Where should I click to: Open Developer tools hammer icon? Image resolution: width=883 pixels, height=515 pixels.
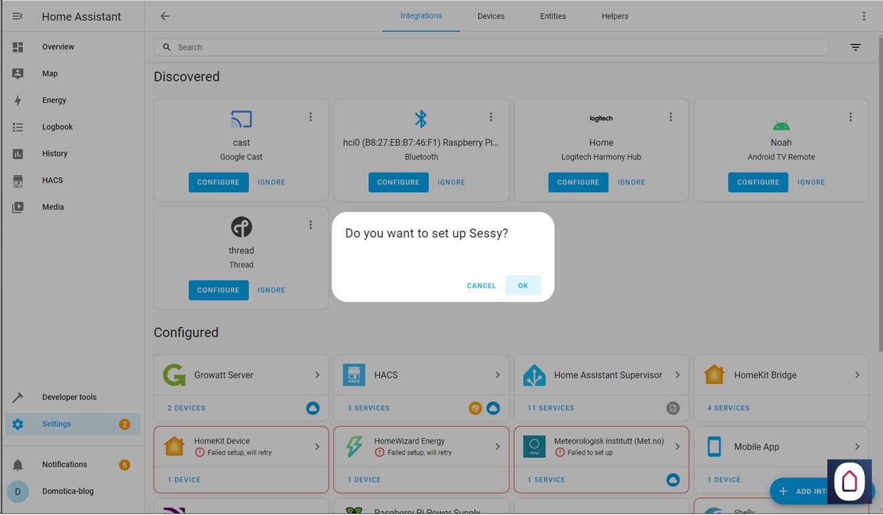(x=18, y=398)
